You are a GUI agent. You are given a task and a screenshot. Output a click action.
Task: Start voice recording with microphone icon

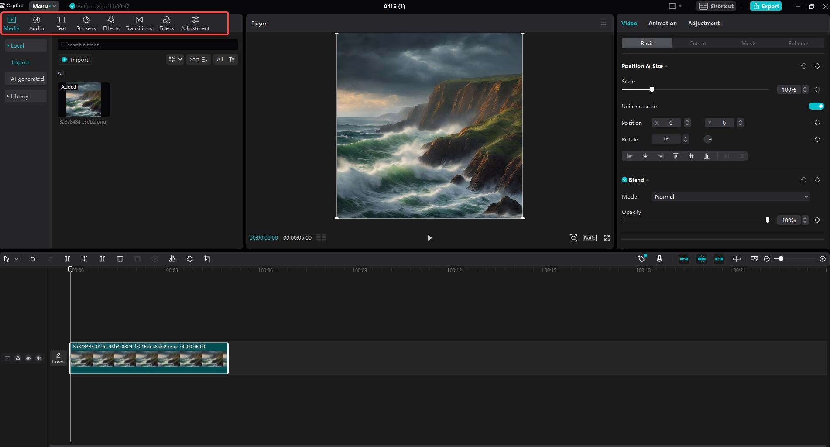659,259
